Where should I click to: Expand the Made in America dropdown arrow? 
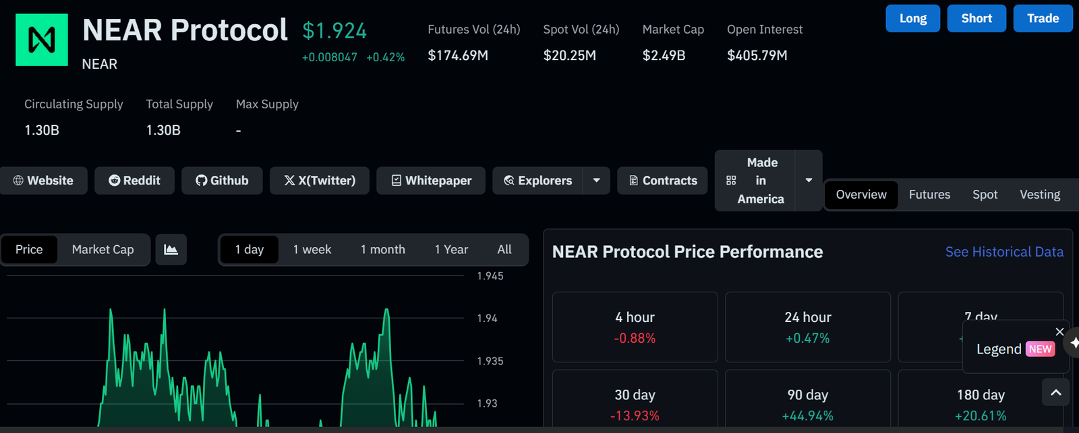tap(809, 180)
